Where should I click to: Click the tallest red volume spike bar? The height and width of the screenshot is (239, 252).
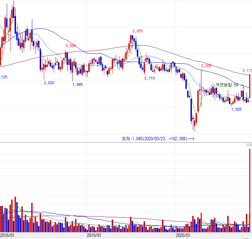pyautogui.click(x=250, y=190)
